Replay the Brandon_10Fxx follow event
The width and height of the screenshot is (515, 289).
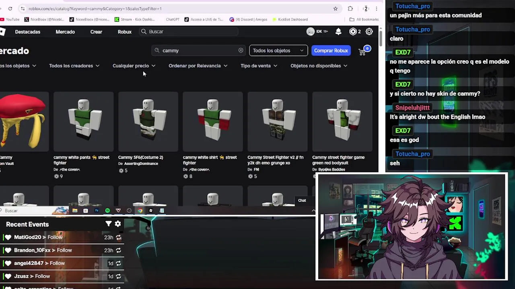(118, 250)
